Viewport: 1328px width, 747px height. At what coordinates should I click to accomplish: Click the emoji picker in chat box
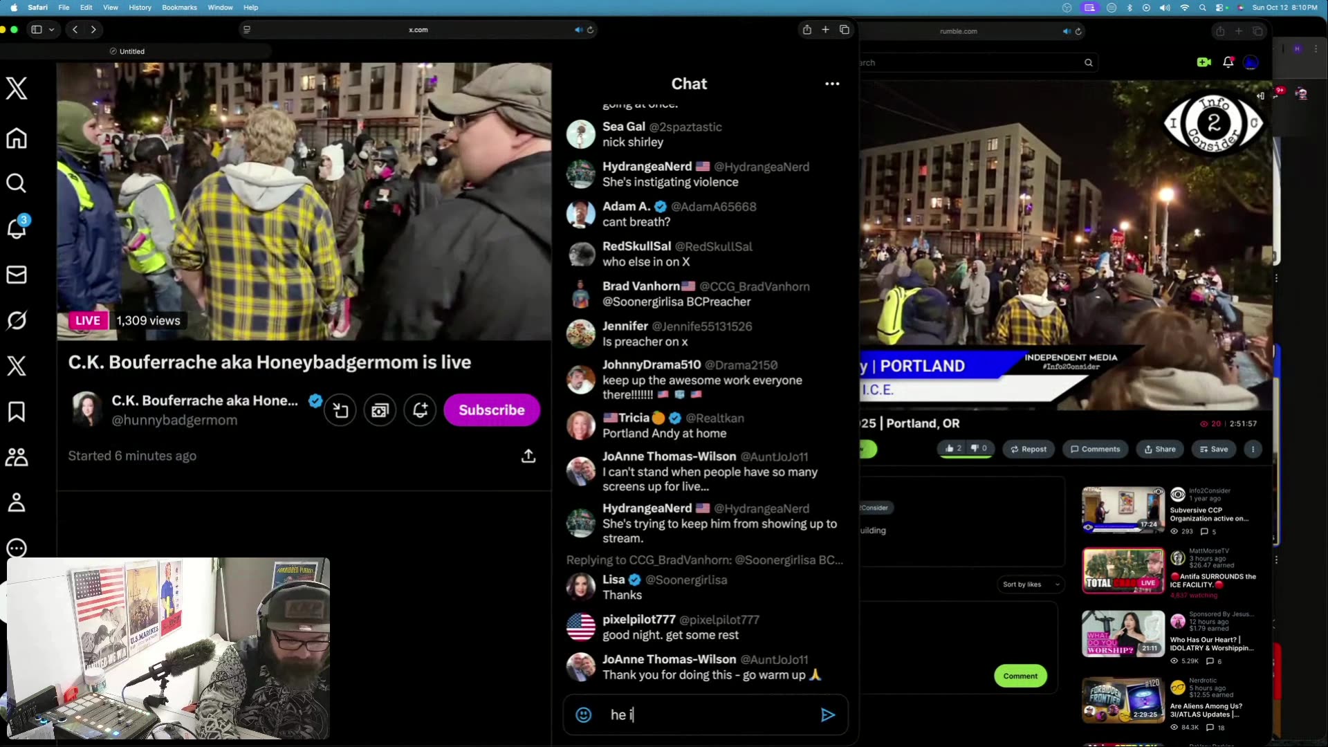tap(584, 714)
